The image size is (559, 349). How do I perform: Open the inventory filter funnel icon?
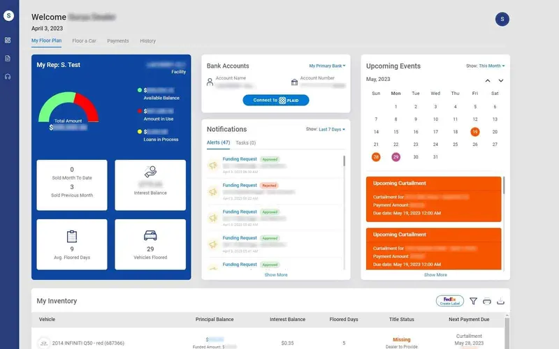click(473, 302)
